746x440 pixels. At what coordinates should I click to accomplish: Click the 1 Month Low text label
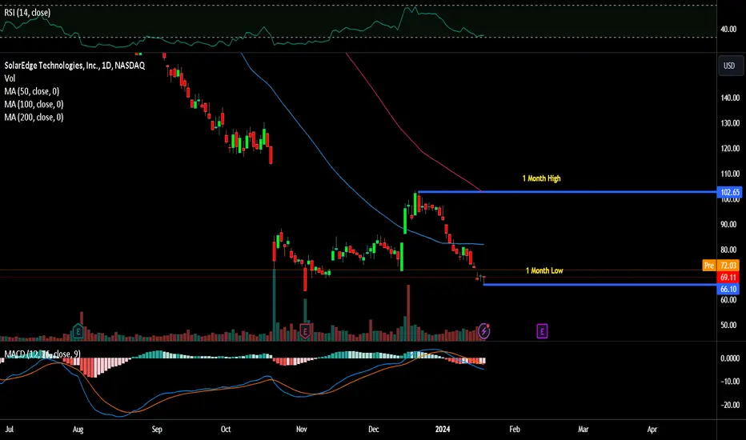point(544,270)
